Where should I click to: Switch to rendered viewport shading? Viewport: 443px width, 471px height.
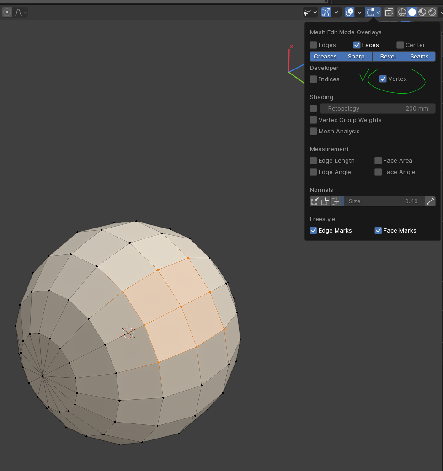point(432,12)
